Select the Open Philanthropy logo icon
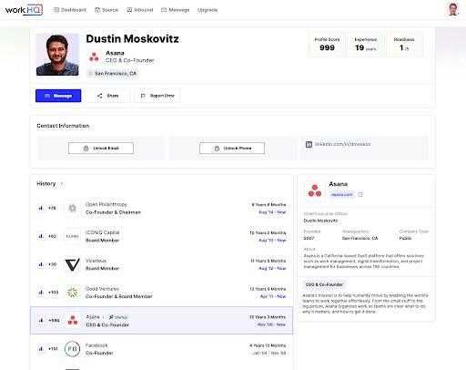 pyautogui.click(x=72, y=208)
